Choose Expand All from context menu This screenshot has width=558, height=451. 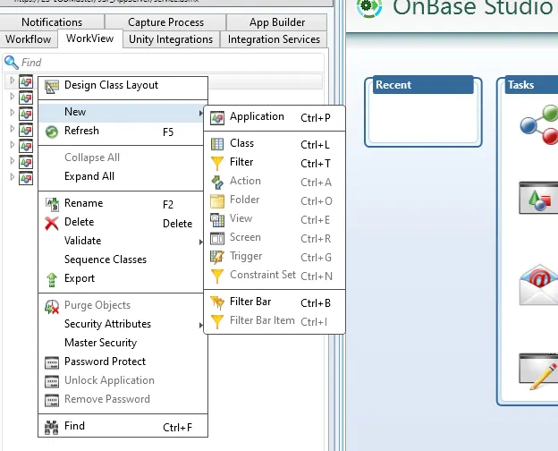pos(89,176)
